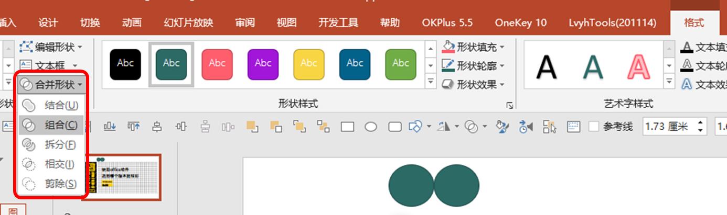Image resolution: width=727 pixels, height=215 pixels.
Task: Apply the plain black A WordArt style
Action: click(x=547, y=67)
